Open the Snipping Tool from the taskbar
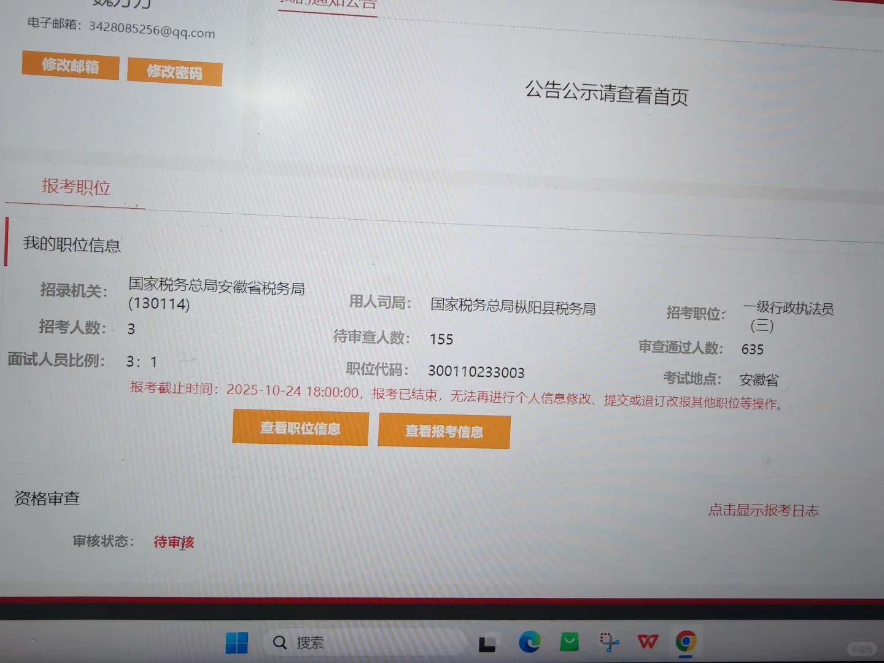Viewport: 884px width, 663px height. (x=608, y=642)
